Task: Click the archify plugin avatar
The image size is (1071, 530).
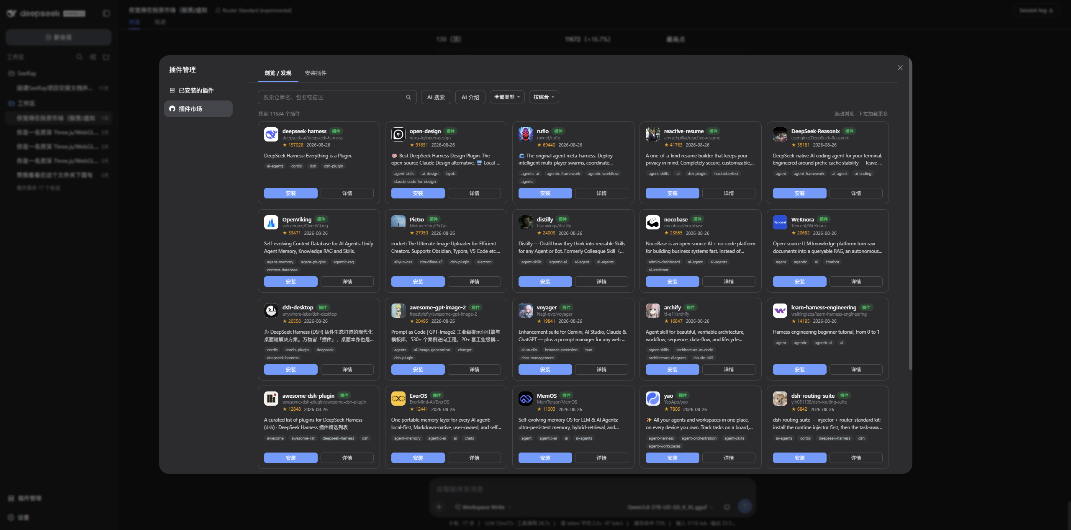Action: (653, 311)
